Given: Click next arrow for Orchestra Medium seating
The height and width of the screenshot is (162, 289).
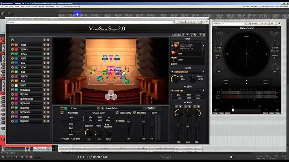Looking at the screenshot, I should click(x=203, y=72).
